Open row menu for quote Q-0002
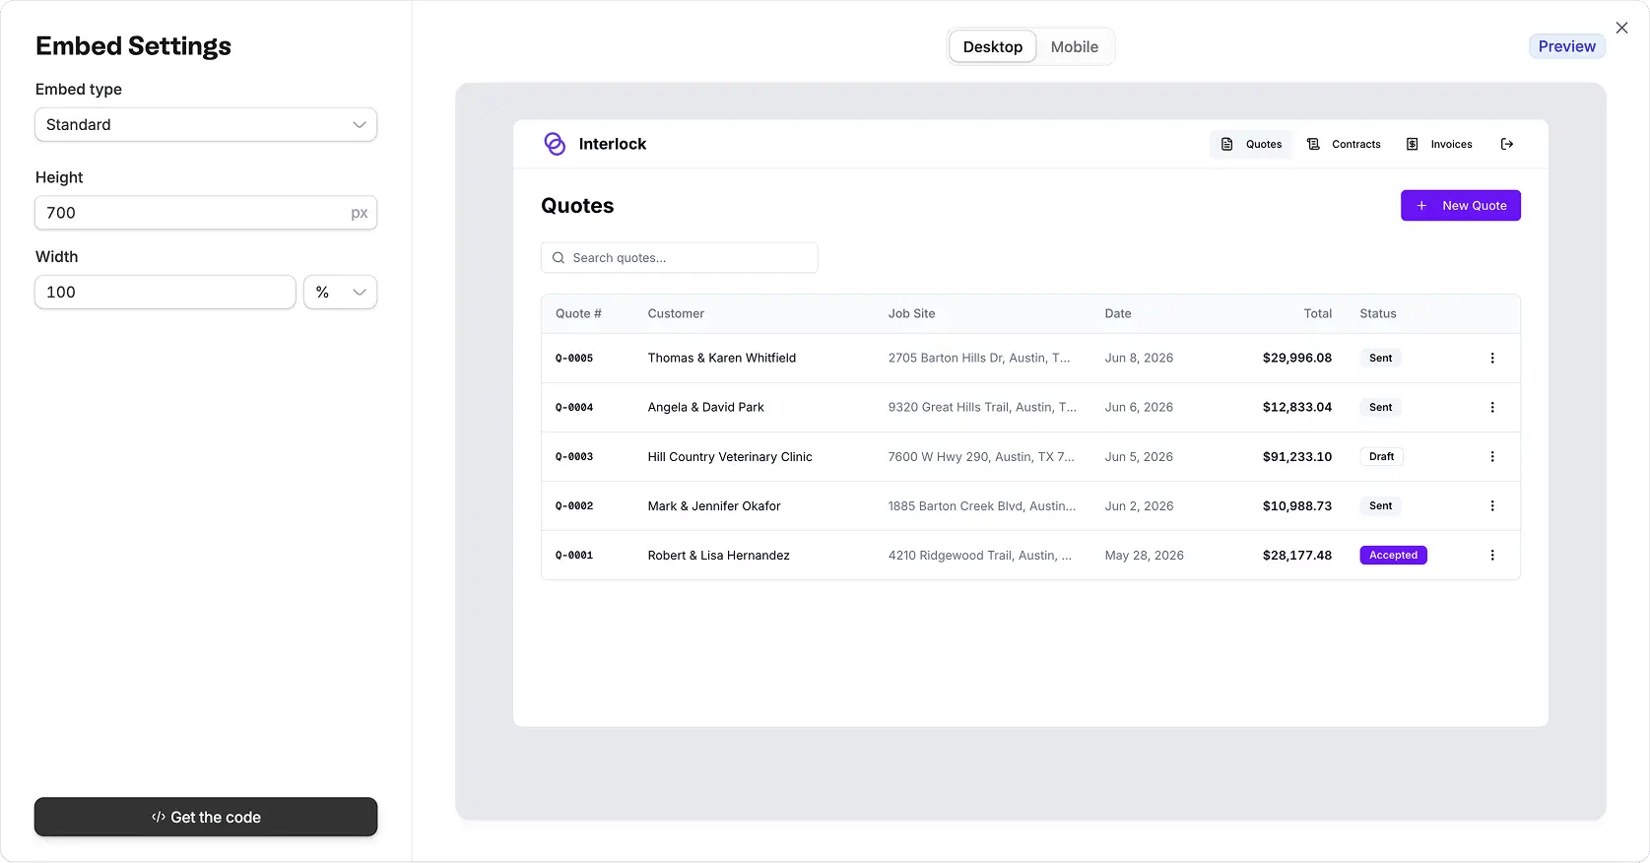The image size is (1650, 863). pyautogui.click(x=1492, y=506)
